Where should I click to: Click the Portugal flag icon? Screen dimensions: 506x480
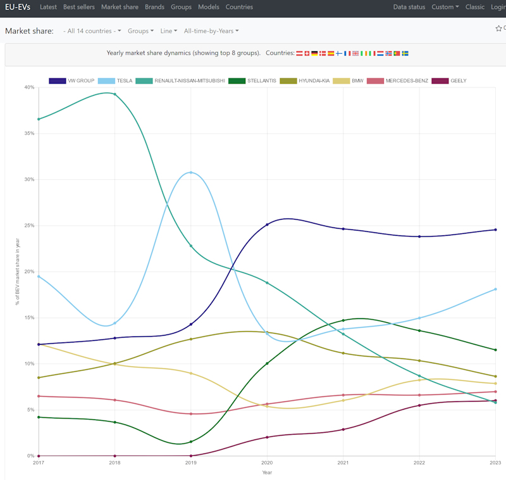[x=397, y=54]
